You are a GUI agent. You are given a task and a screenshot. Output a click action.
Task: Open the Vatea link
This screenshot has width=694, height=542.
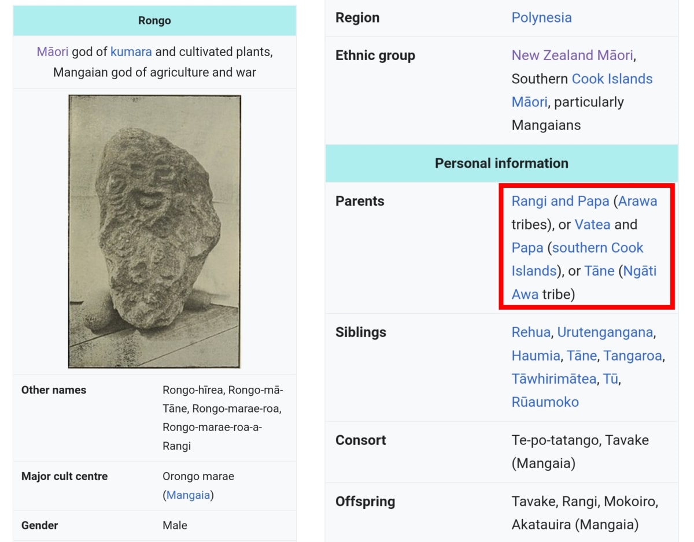click(592, 224)
